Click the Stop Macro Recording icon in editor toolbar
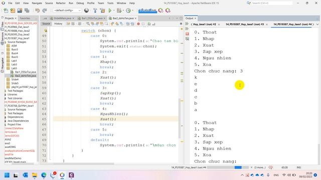 point(143,24)
